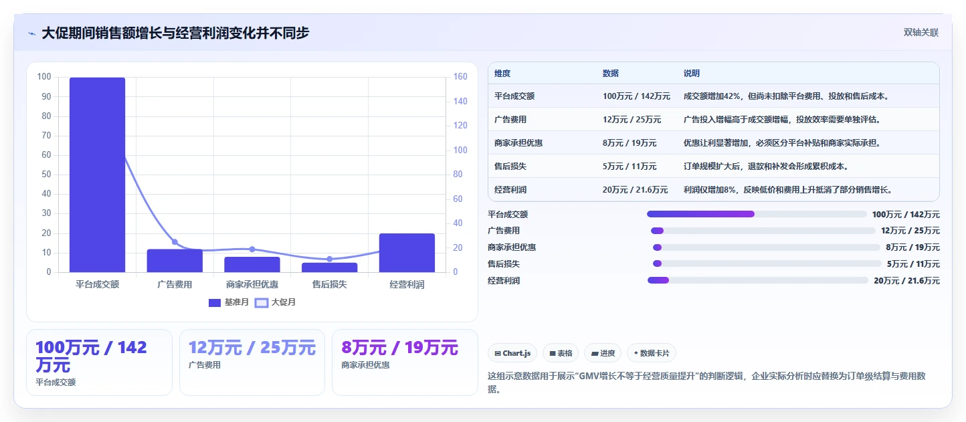Viewport: 966px width, 422px height.
Task: Click the x-axis label 商家承担优惠
Action: [x=252, y=284]
